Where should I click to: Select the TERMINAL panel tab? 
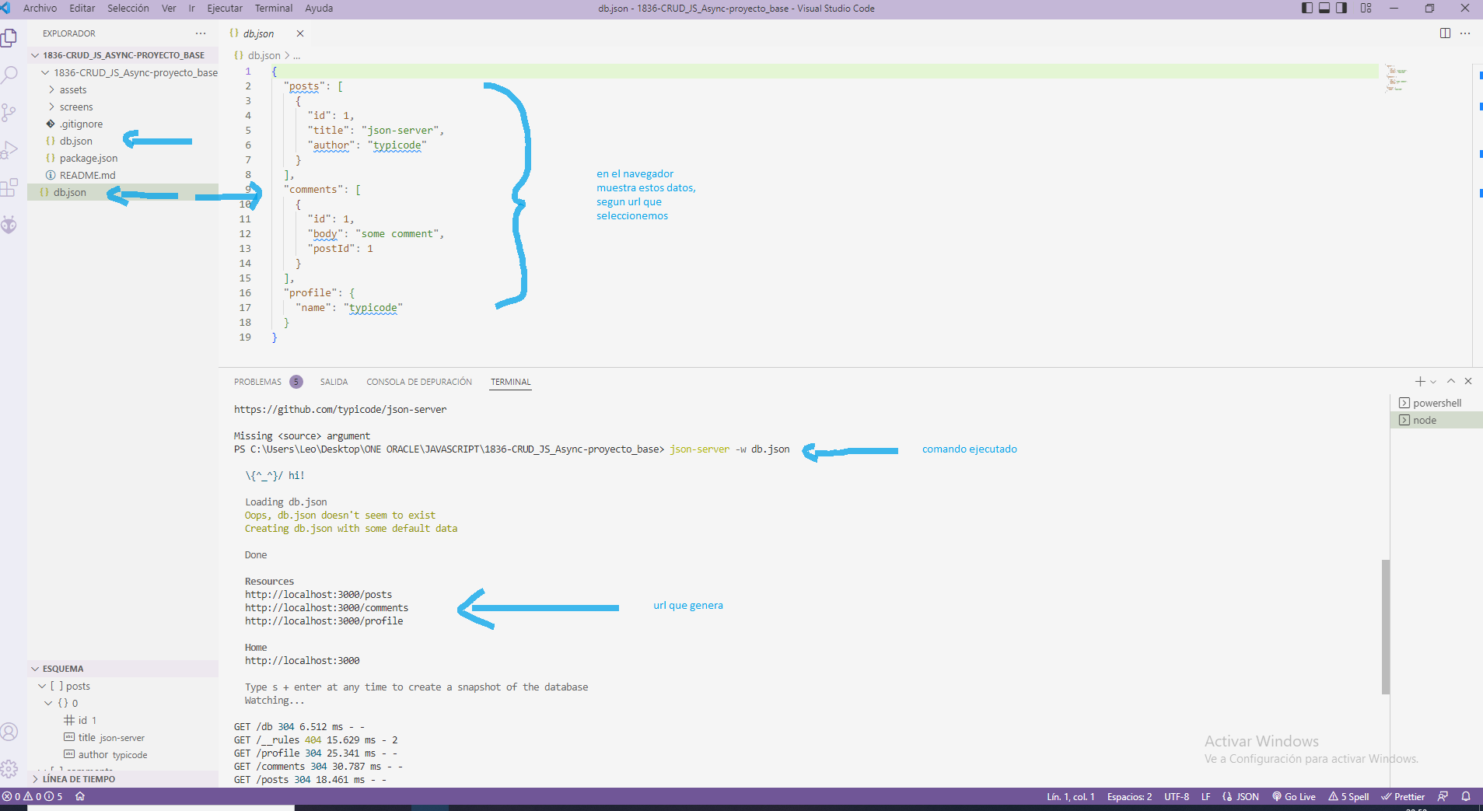[510, 382]
